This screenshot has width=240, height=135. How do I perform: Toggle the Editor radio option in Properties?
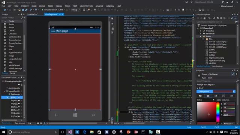214,100
